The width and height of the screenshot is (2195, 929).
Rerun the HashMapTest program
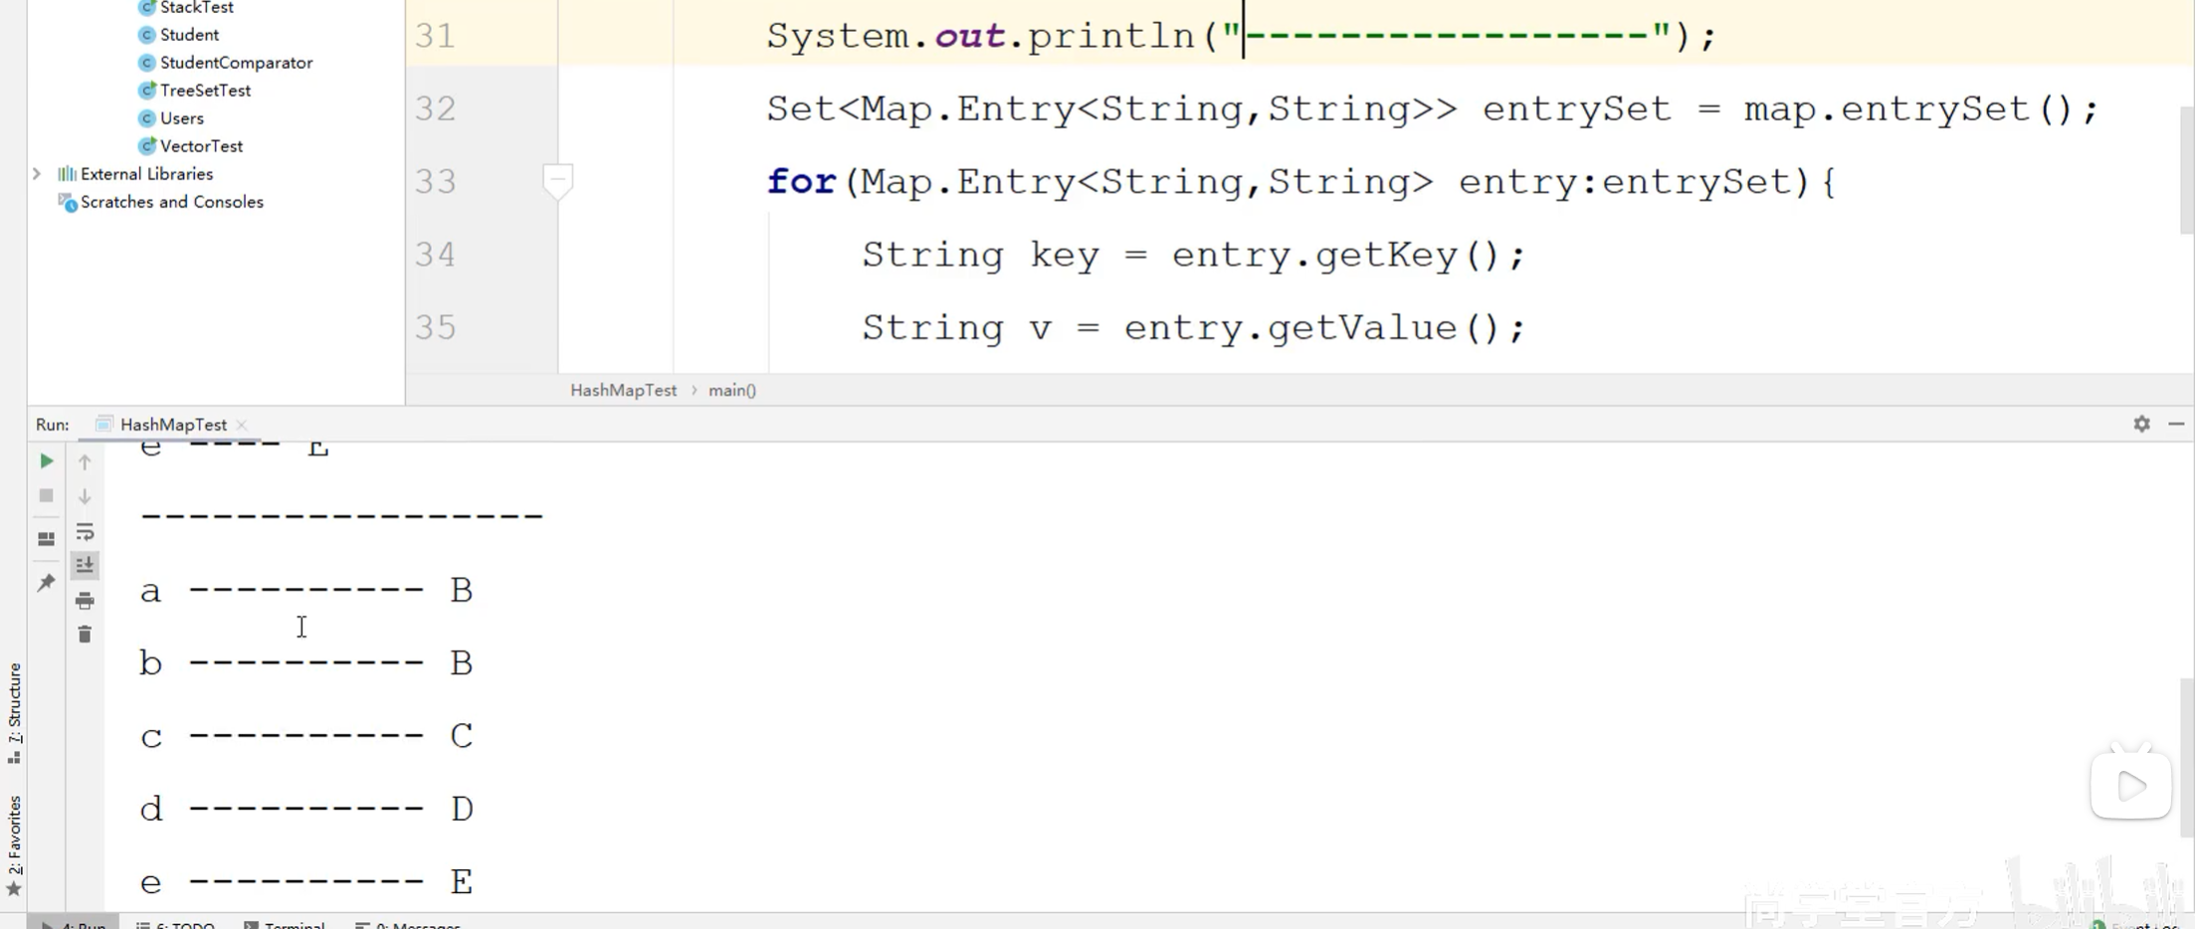[46, 461]
